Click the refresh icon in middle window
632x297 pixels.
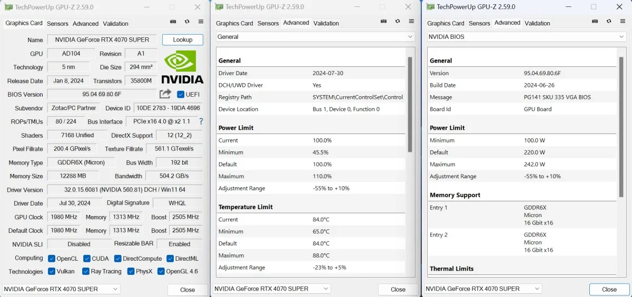pyautogui.click(x=397, y=22)
